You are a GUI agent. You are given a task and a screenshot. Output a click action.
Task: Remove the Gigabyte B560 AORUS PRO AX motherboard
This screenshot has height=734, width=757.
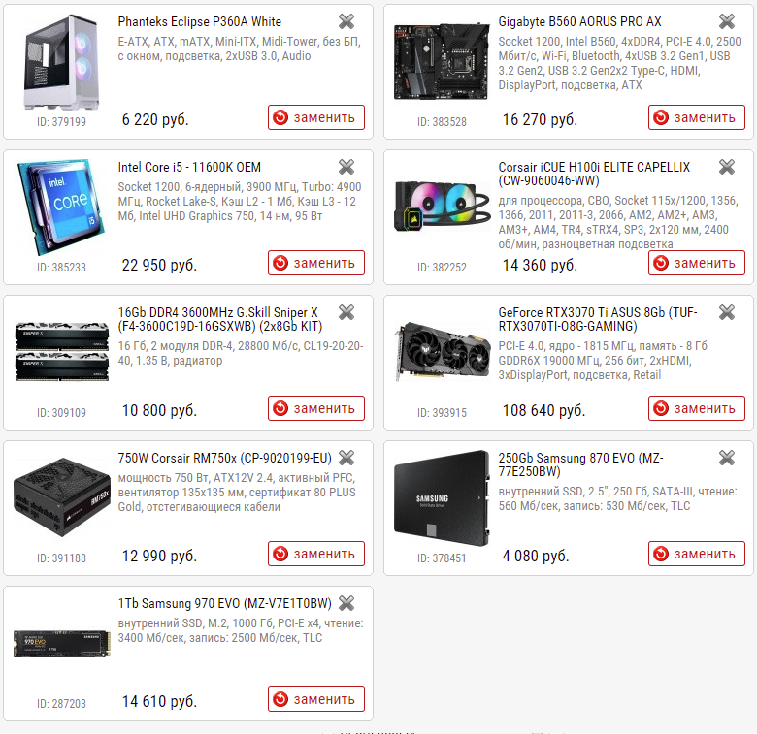pyautogui.click(x=727, y=21)
